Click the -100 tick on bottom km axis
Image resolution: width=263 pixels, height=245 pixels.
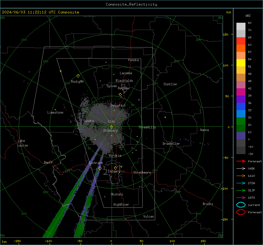point(48,241)
